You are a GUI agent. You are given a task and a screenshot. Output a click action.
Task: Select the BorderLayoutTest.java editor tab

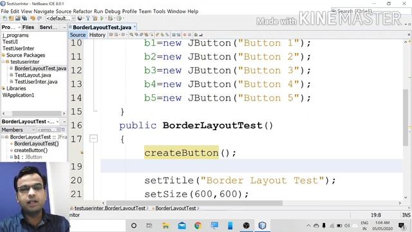click(102, 27)
